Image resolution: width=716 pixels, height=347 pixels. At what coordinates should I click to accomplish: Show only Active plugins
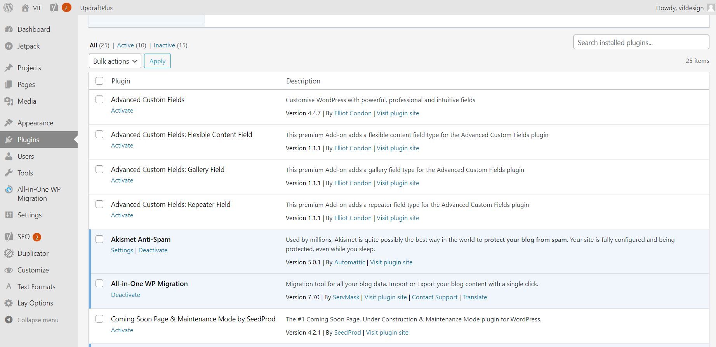[x=125, y=45]
